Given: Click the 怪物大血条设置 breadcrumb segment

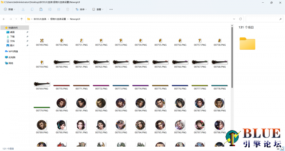Looking at the screenshot, I should (58, 19).
